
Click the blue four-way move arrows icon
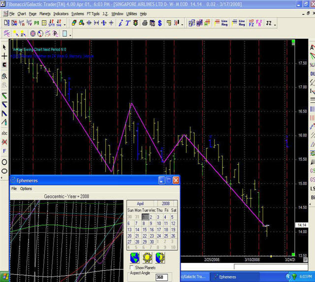pyautogui.click(x=104, y=23)
